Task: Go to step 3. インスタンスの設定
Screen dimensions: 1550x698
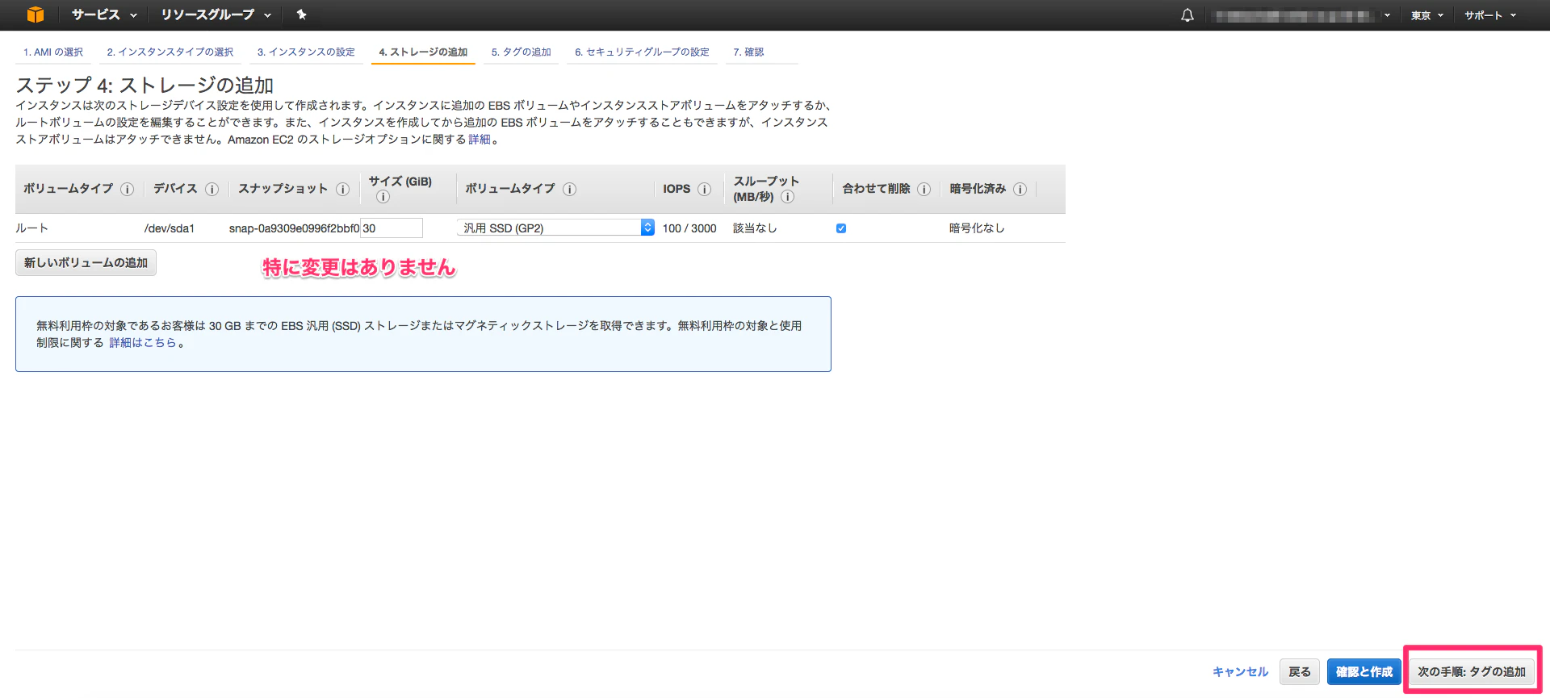Action: (306, 52)
